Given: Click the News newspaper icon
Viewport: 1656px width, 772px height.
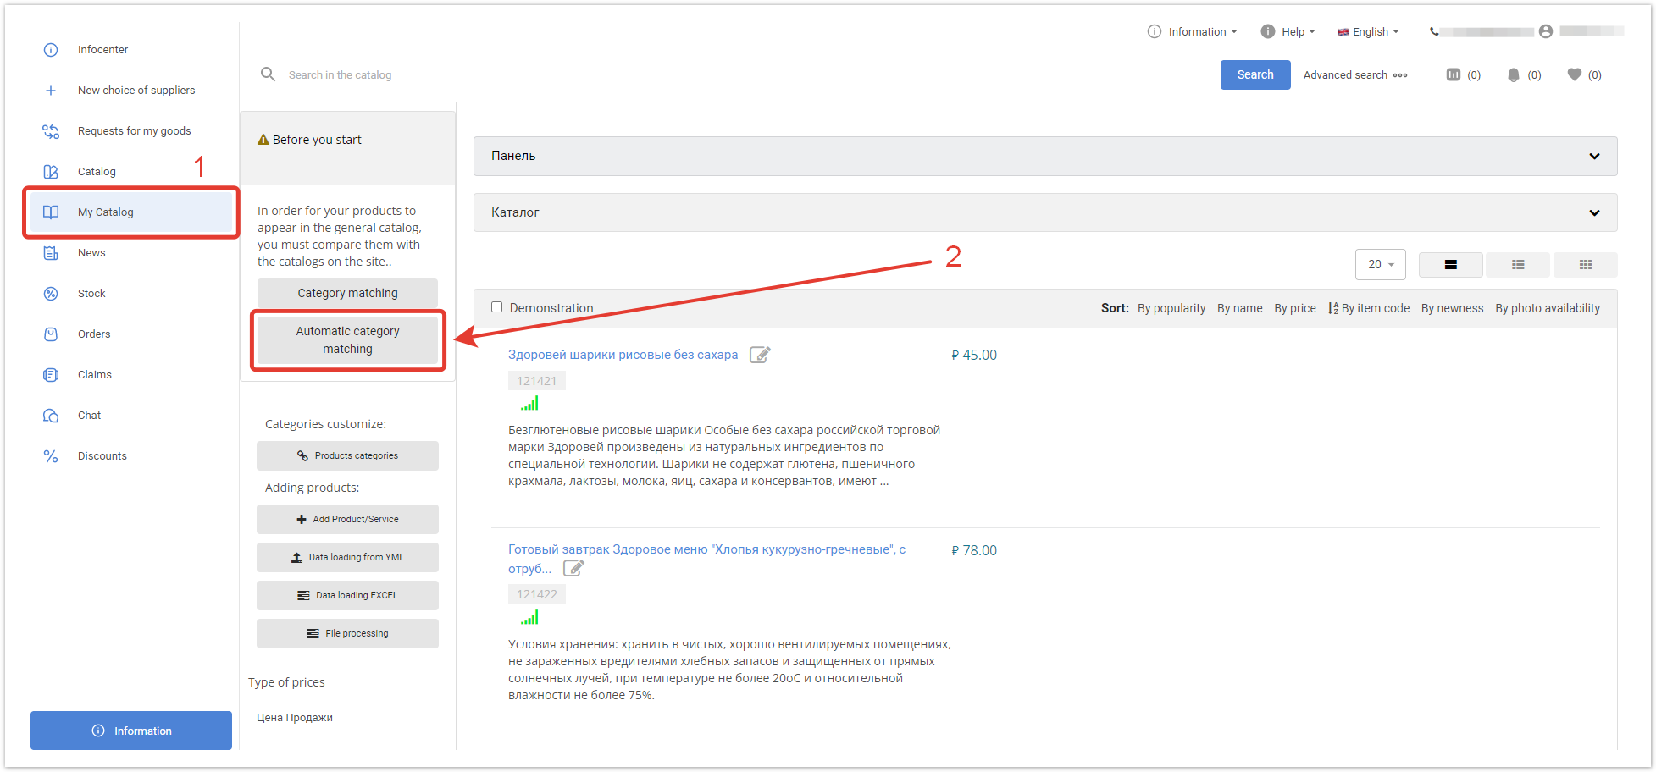Looking at the screenshot, I should (51, 253).
